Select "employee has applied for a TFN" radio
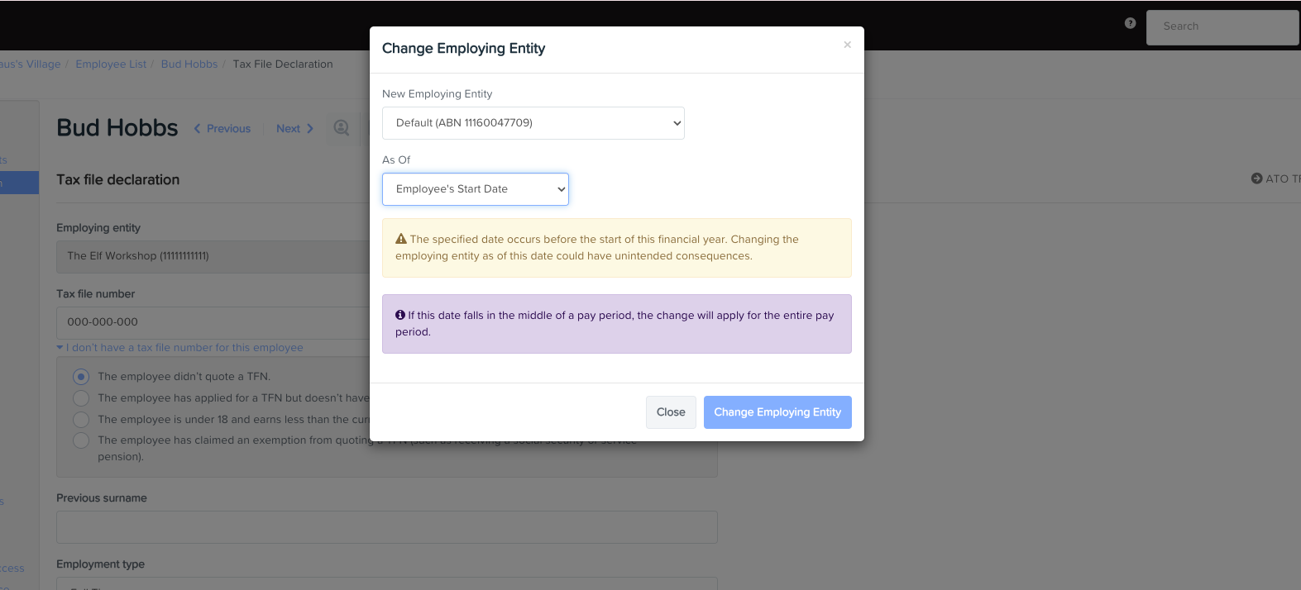The width and height of the screenshot is (1301, 590). click(x=81, y=398)
